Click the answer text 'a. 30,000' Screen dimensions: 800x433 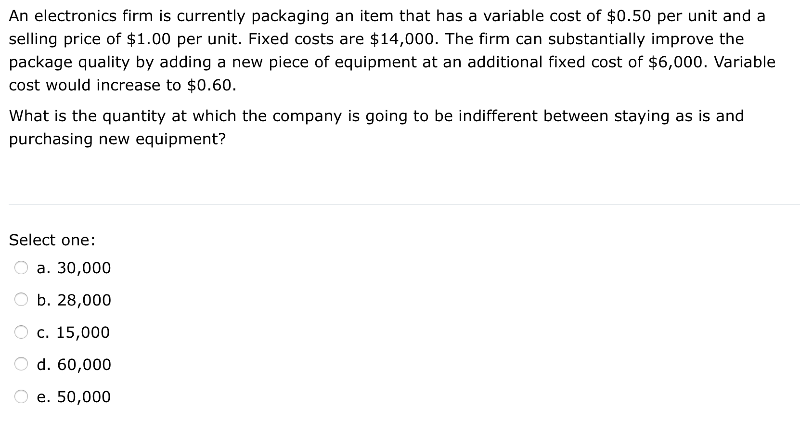tap(73, 268)
